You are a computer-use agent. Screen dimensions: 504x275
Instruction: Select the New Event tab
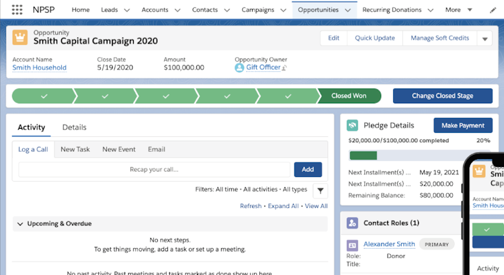tap(119, 149)
